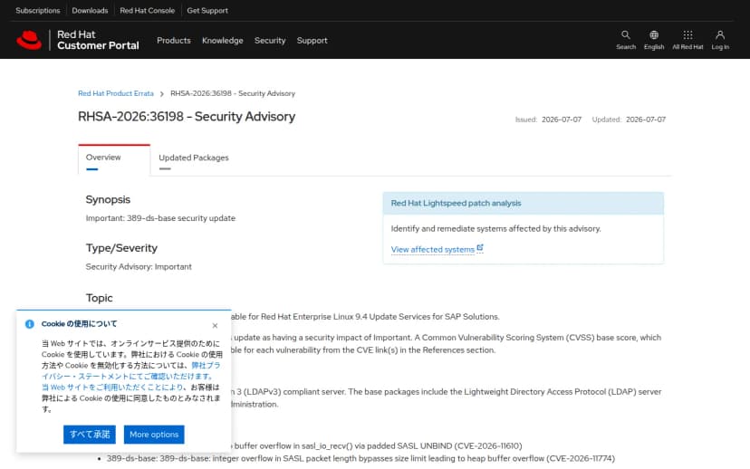Expand the Security menu
The image size is (750, 469).
[x=270, y=41]
